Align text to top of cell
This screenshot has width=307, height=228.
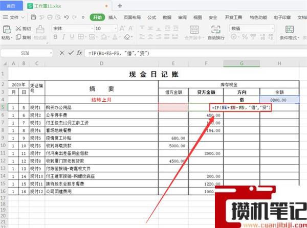click(x=142, y=28)
